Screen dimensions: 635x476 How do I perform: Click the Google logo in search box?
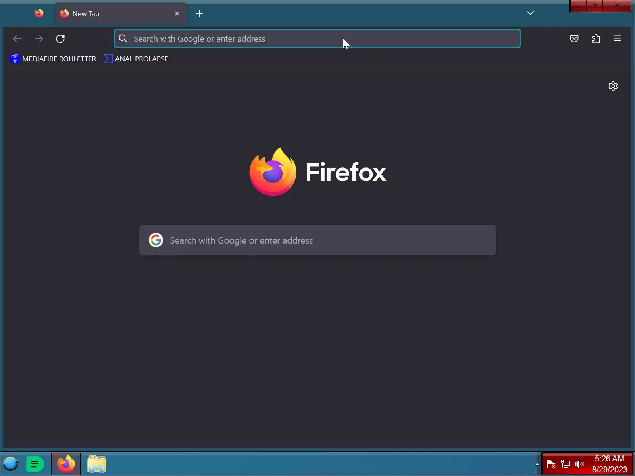tap(156, 240)
